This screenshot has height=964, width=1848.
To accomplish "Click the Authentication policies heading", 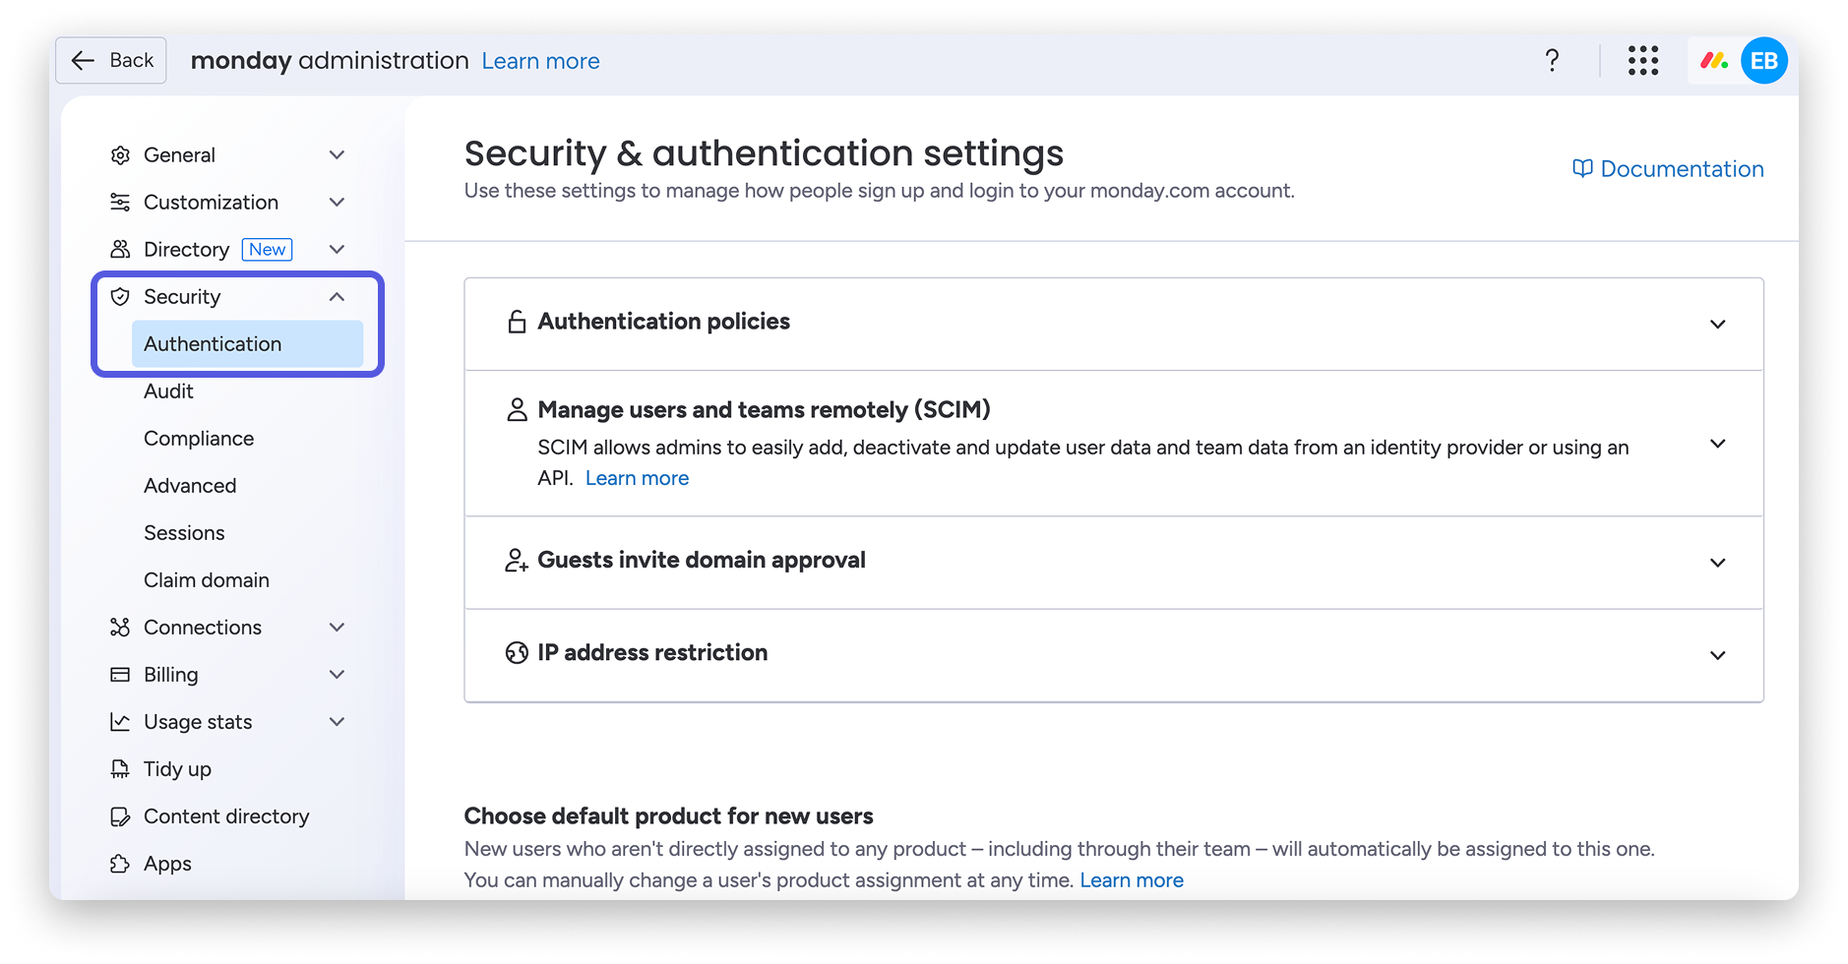I will pos(663,322).
